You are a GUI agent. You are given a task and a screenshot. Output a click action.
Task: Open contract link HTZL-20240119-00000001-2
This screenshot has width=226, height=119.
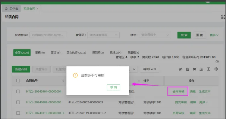tap(45, 113)
